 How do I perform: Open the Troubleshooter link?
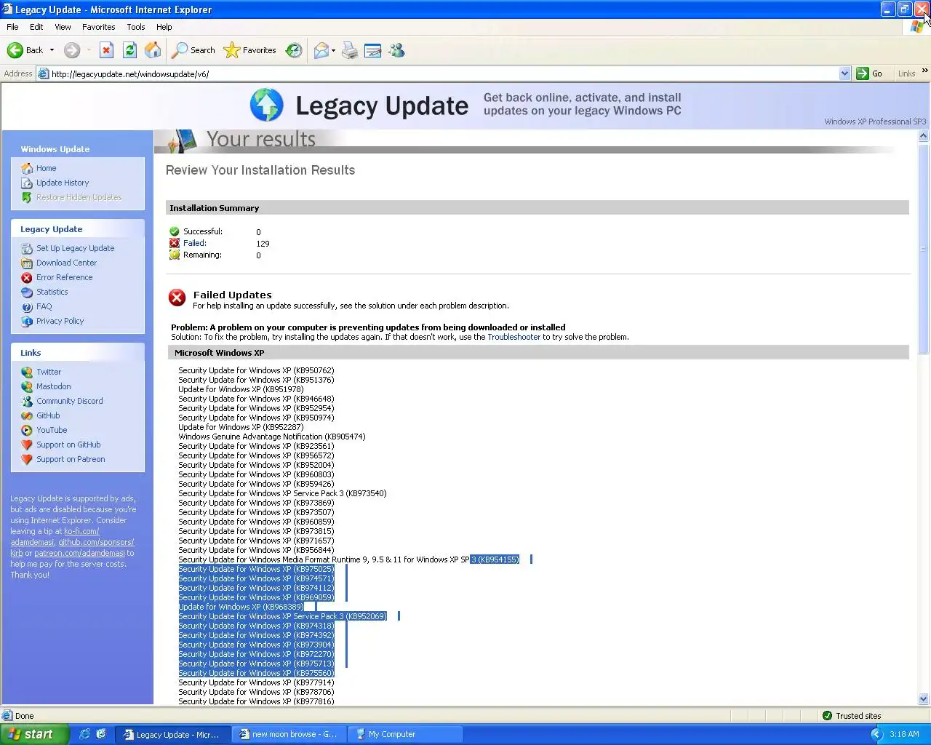click(x=514, y=337)
